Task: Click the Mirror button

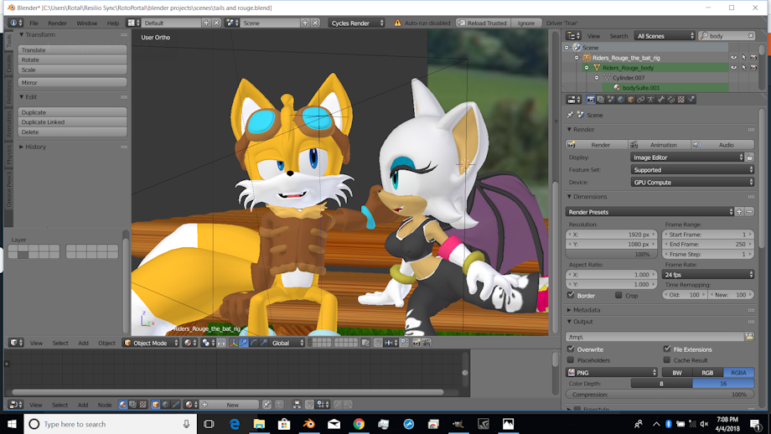Action: click(72, 83)
